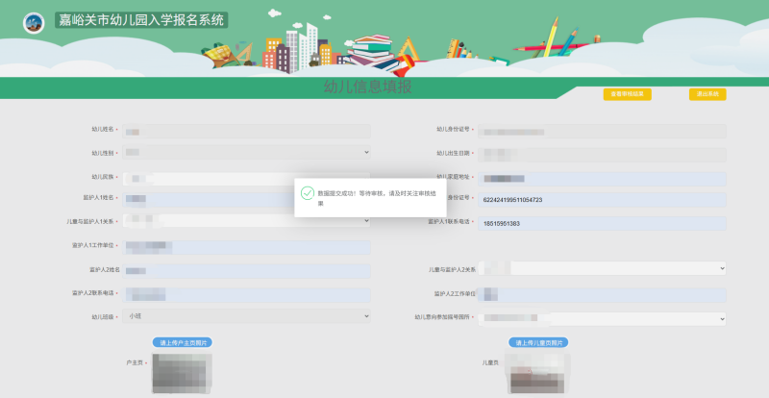Click the 退出系统 button
This screenshot has width=769, height=398.
707,94
